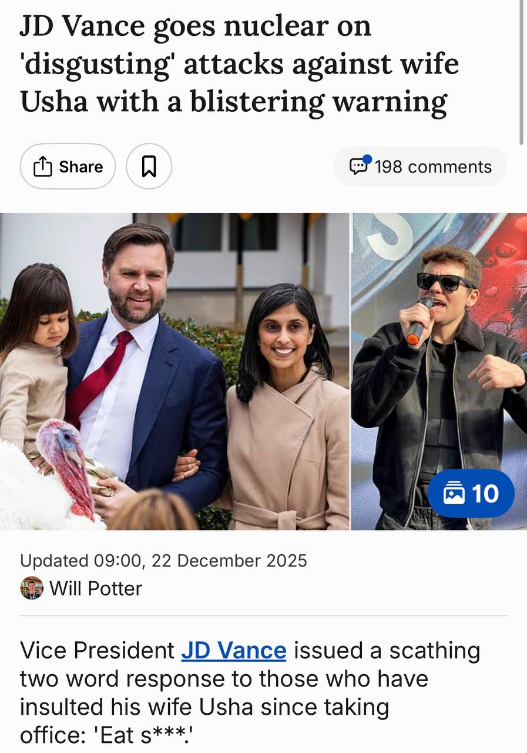The height and width of the screenshot is (753, 527).
Task: Click the number 10 on the gallery badge
Action: 485,494
